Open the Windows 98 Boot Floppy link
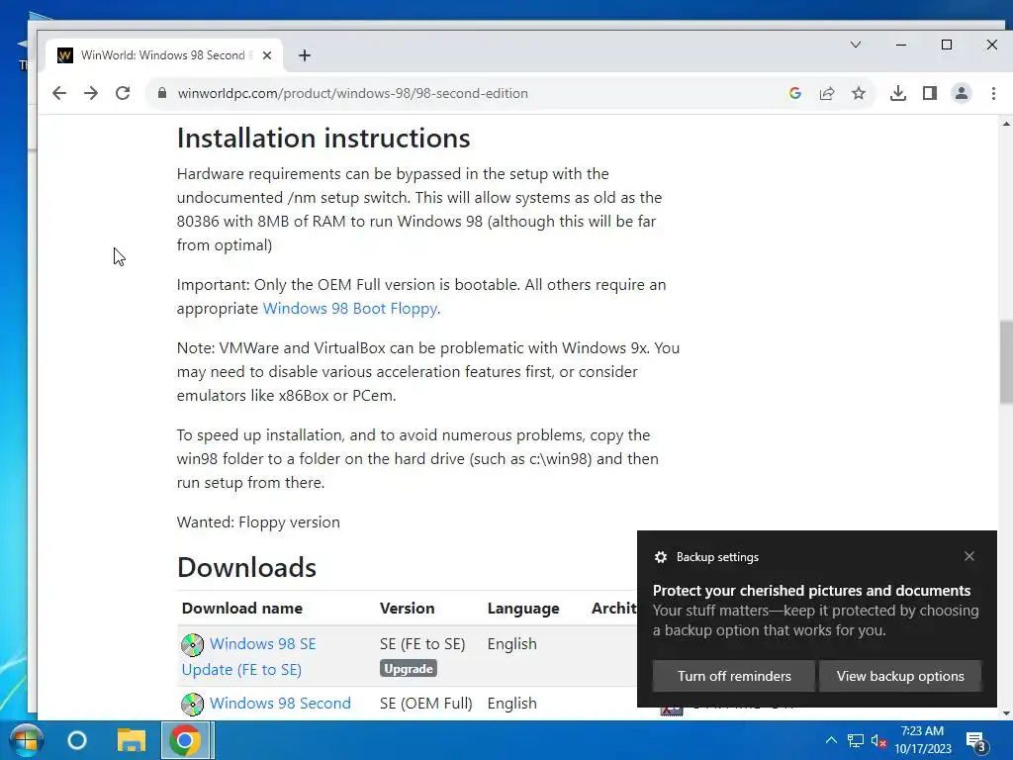Image resolution: width=1013 pixels, height=760 pixels. (x=349, y=309)
